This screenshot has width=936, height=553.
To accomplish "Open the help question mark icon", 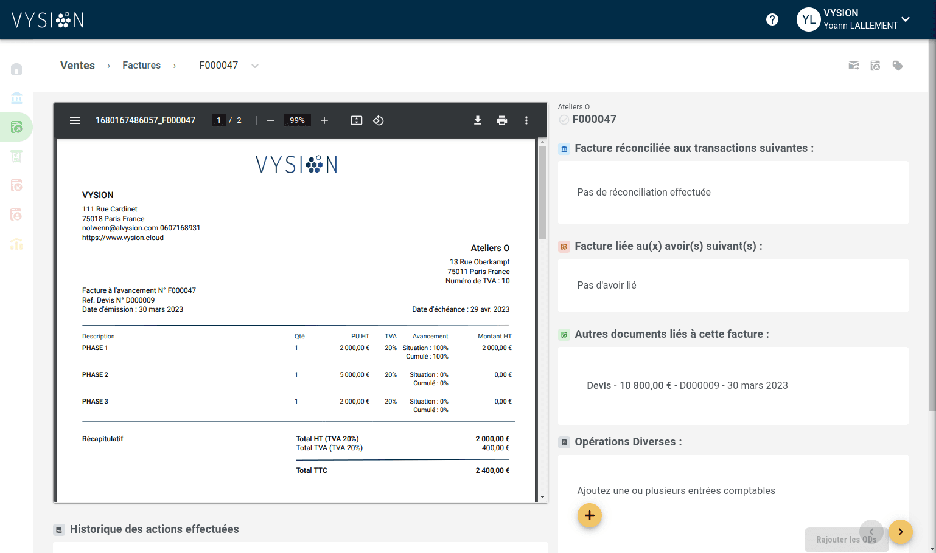I will pyautogui.click(x=772, y=19).
